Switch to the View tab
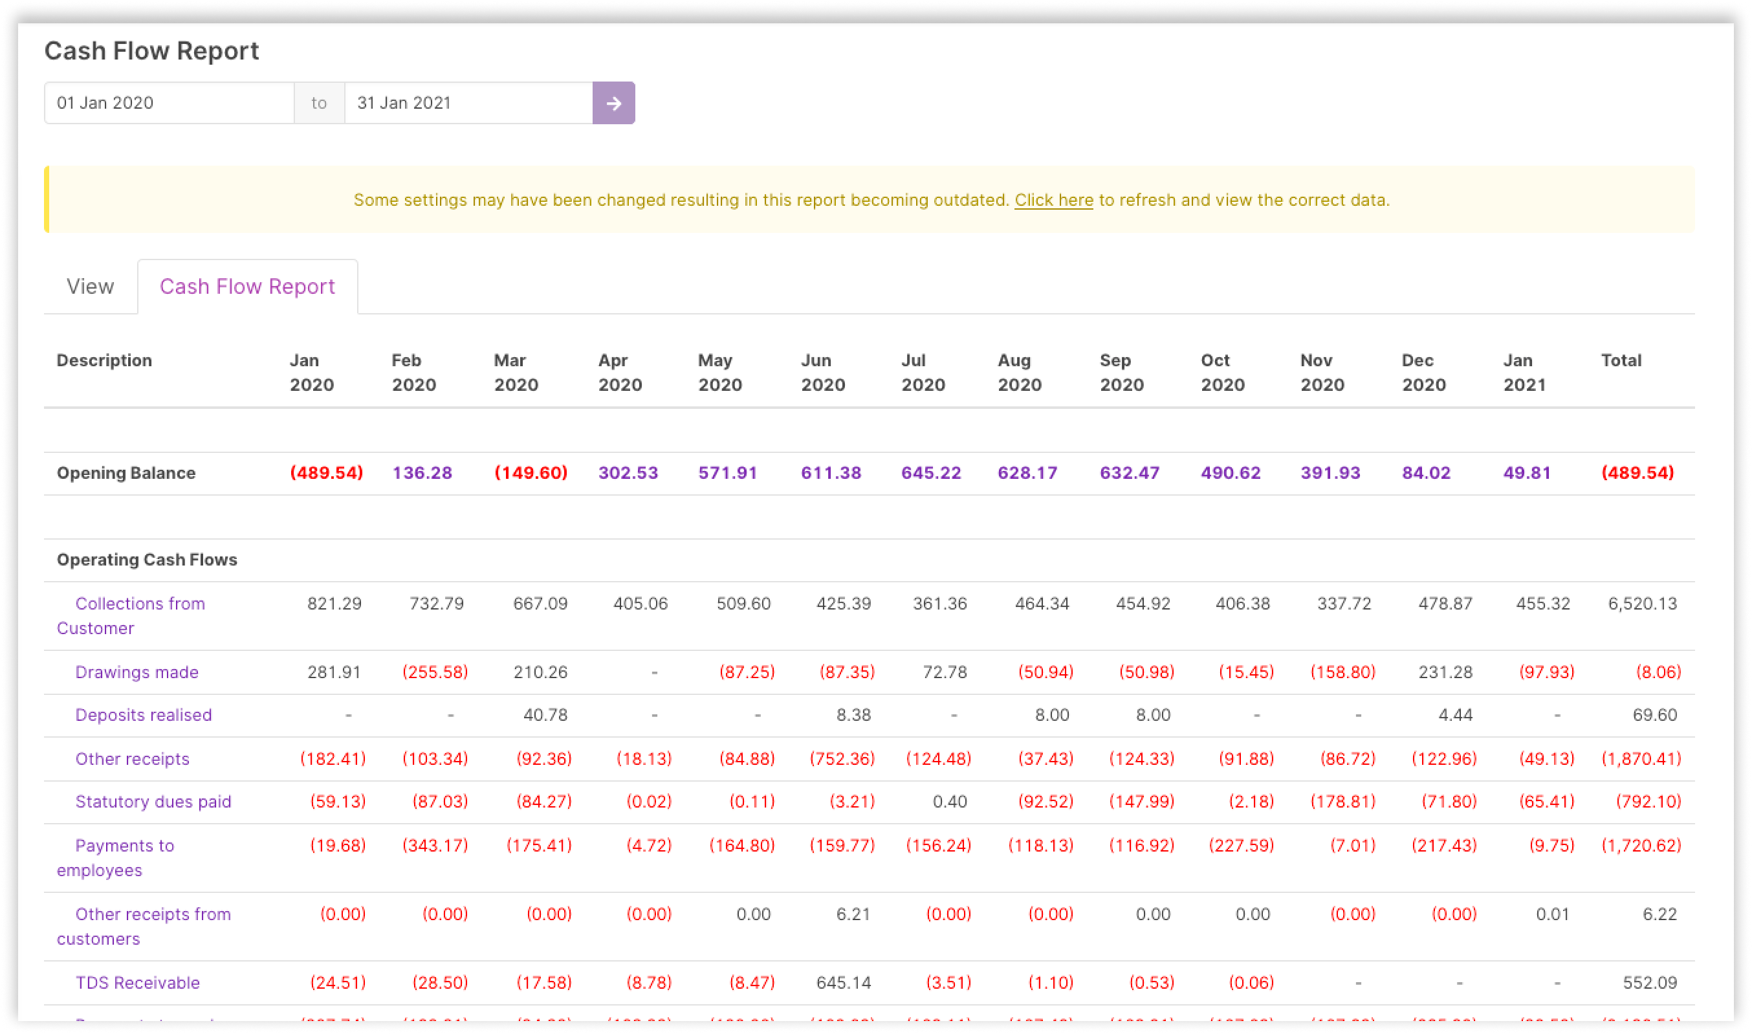 pyautogui.click(x=90, y=287)
